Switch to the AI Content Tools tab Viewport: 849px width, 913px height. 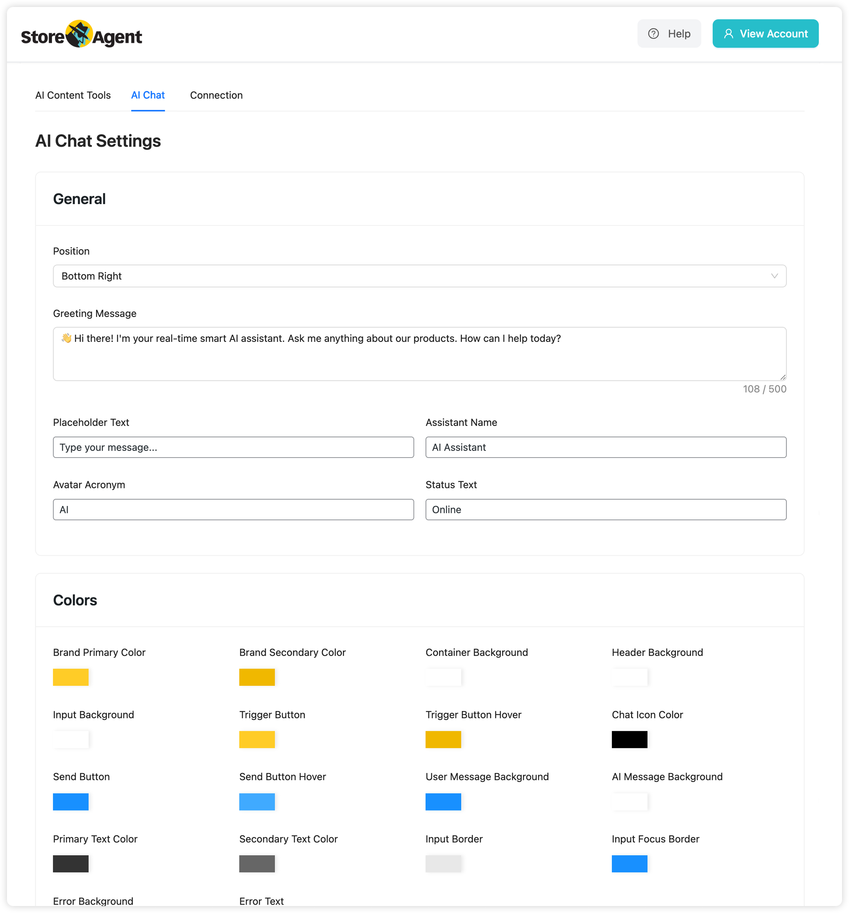pyautogui.click(x=73, y=95)
